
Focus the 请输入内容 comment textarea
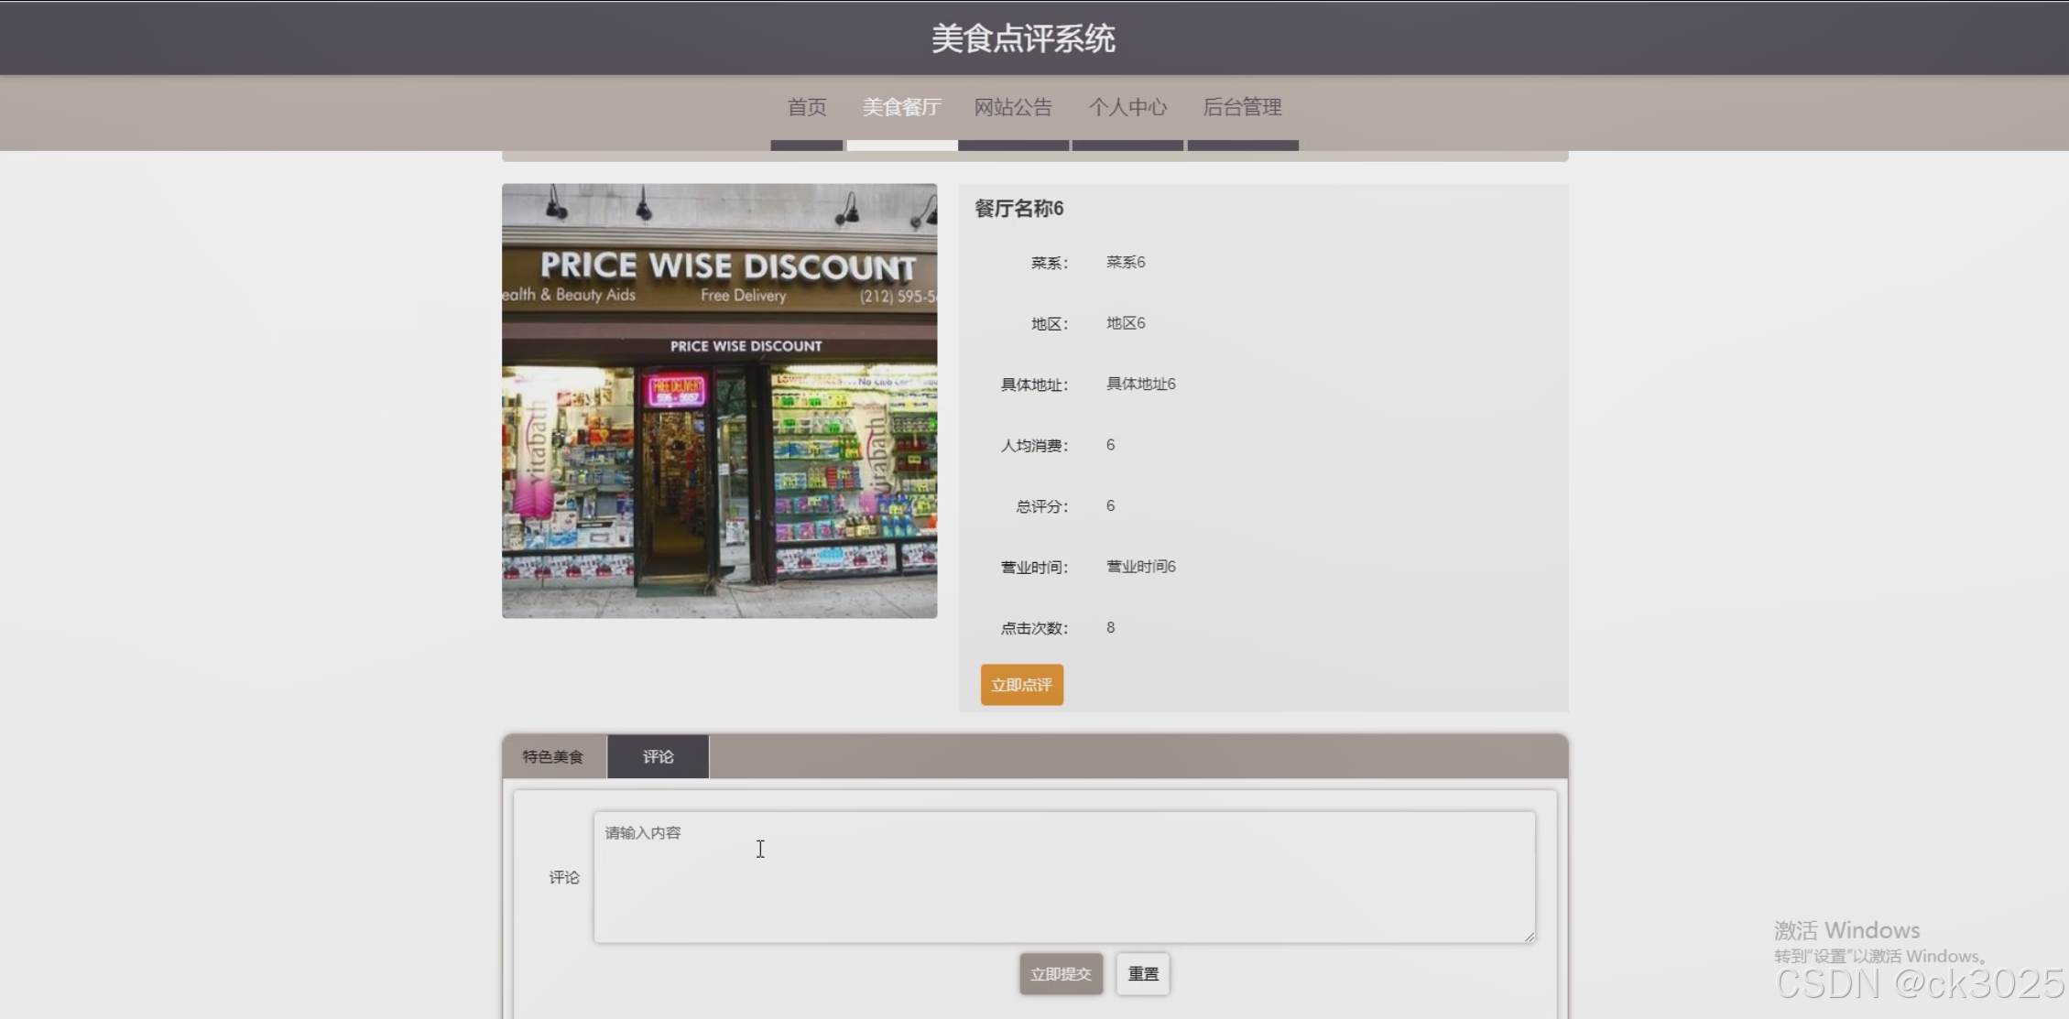(x=1063, y=876)
